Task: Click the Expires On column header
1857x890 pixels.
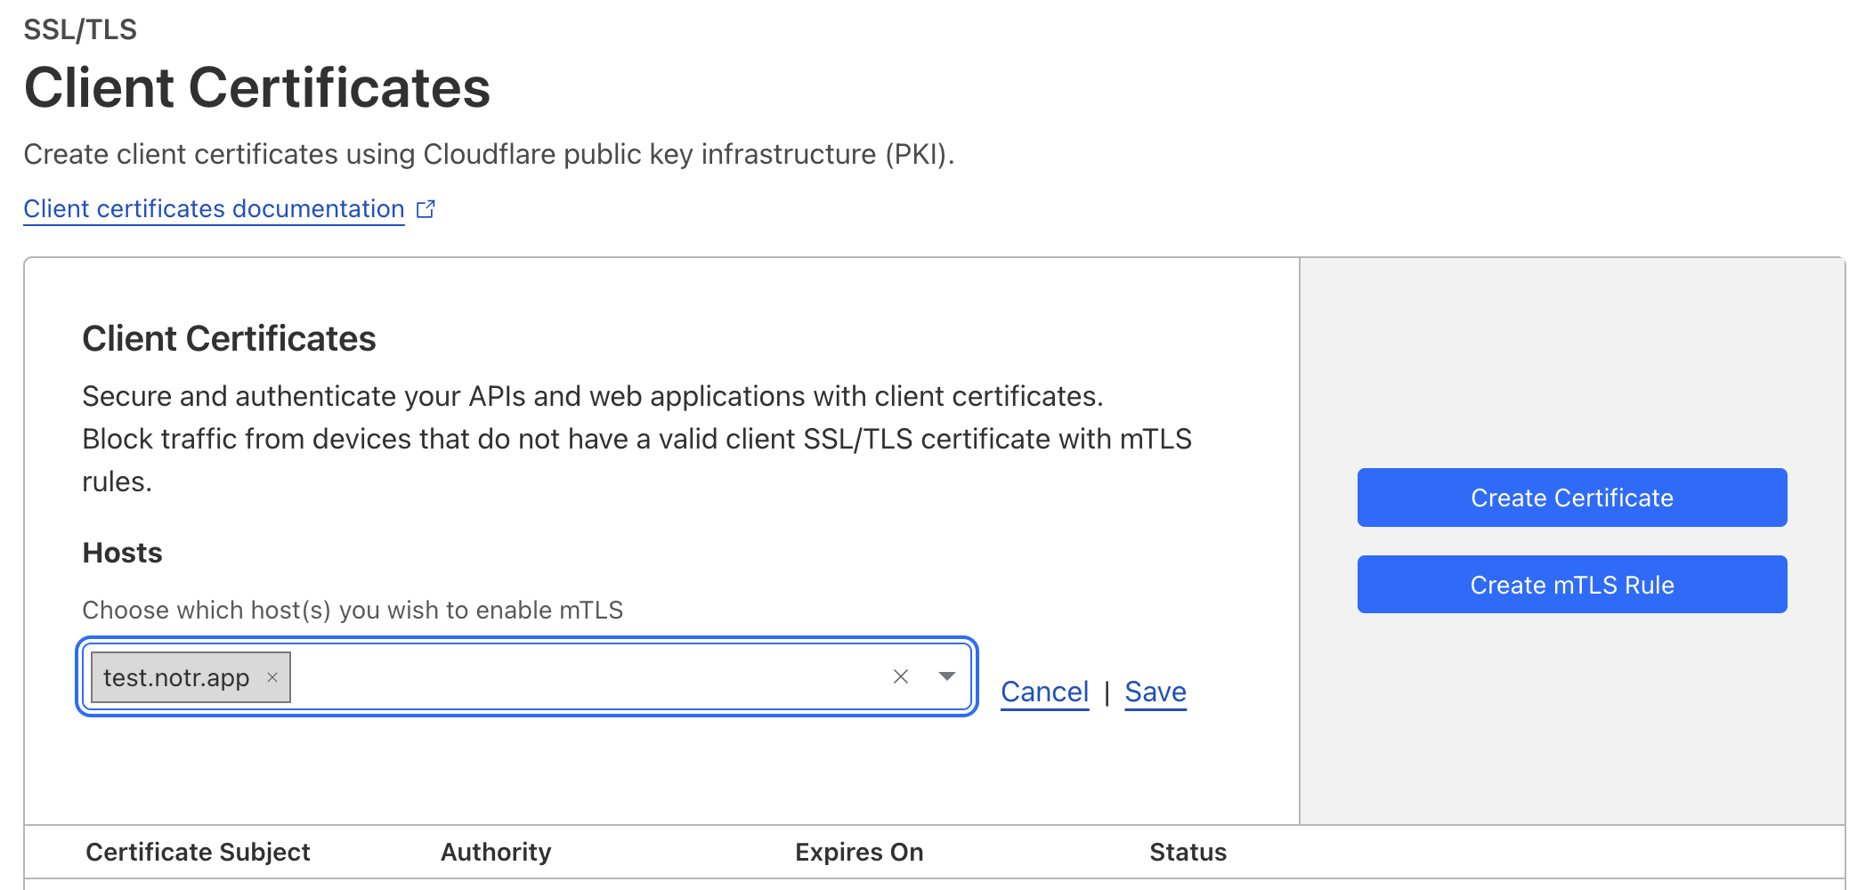Action: tap(859, 852)
